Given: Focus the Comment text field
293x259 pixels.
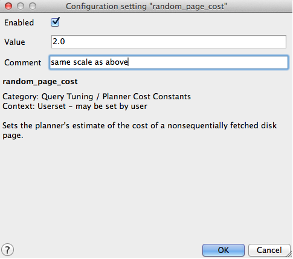Looking at the screenshot, I should click(169, 62).
